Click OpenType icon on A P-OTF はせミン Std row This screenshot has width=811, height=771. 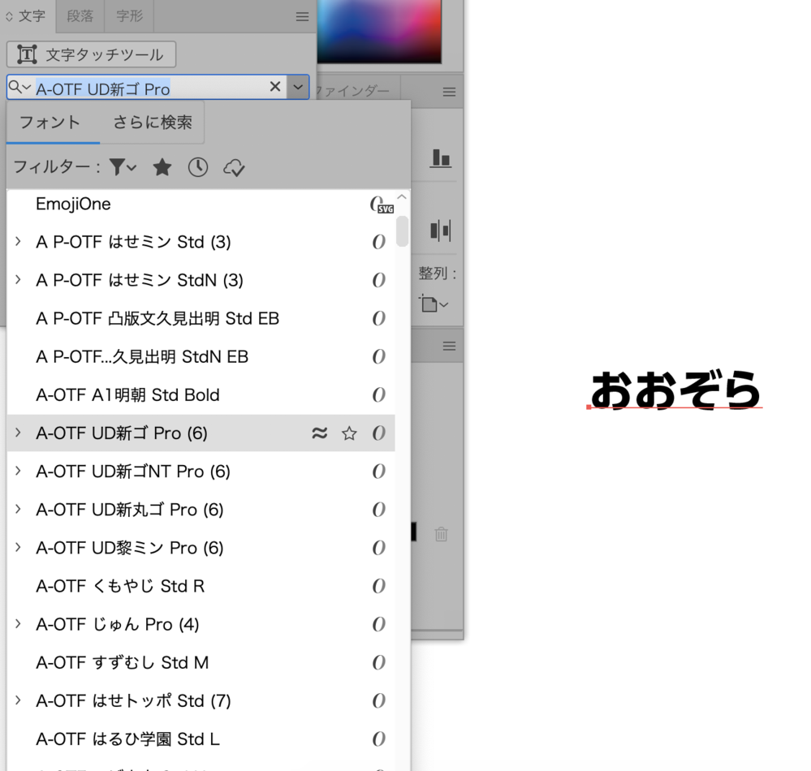click(378, 242)
